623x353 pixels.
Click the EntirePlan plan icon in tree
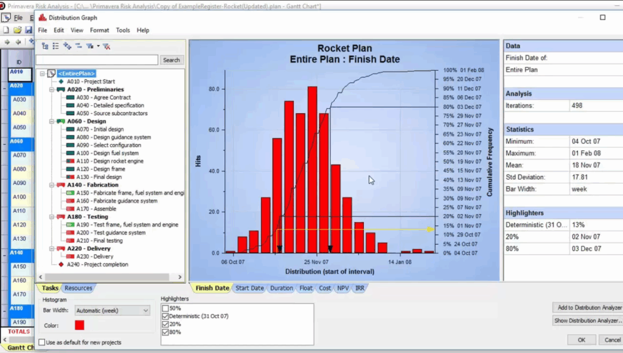coord(52,74)
